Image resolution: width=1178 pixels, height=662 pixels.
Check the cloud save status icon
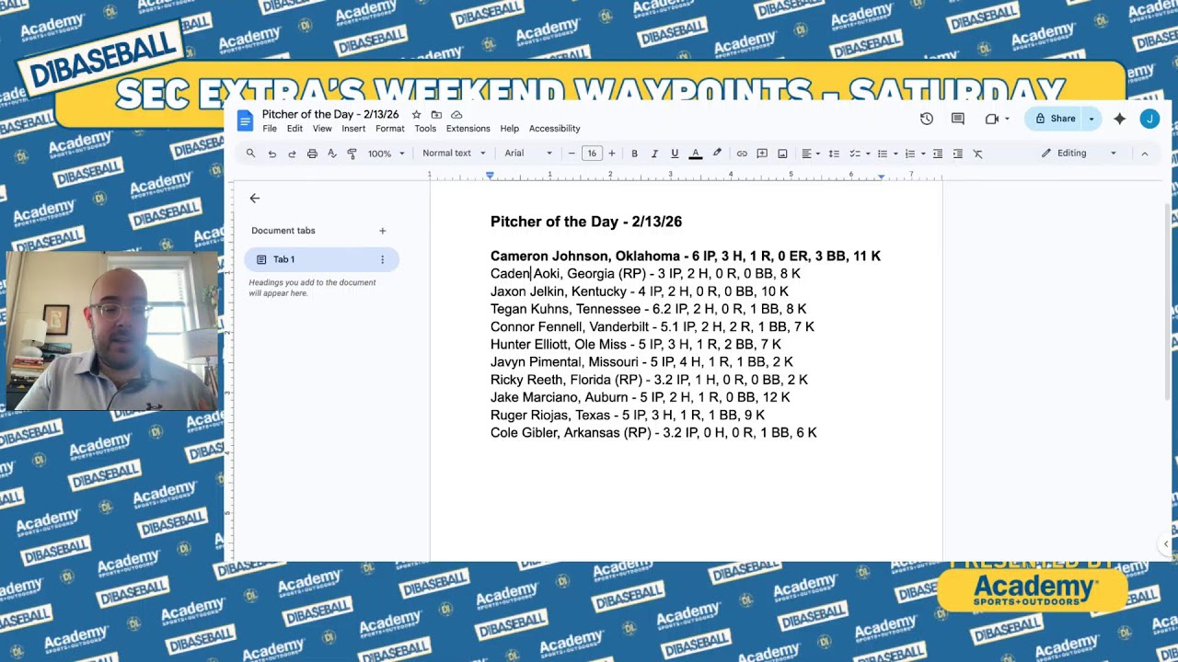456,115
